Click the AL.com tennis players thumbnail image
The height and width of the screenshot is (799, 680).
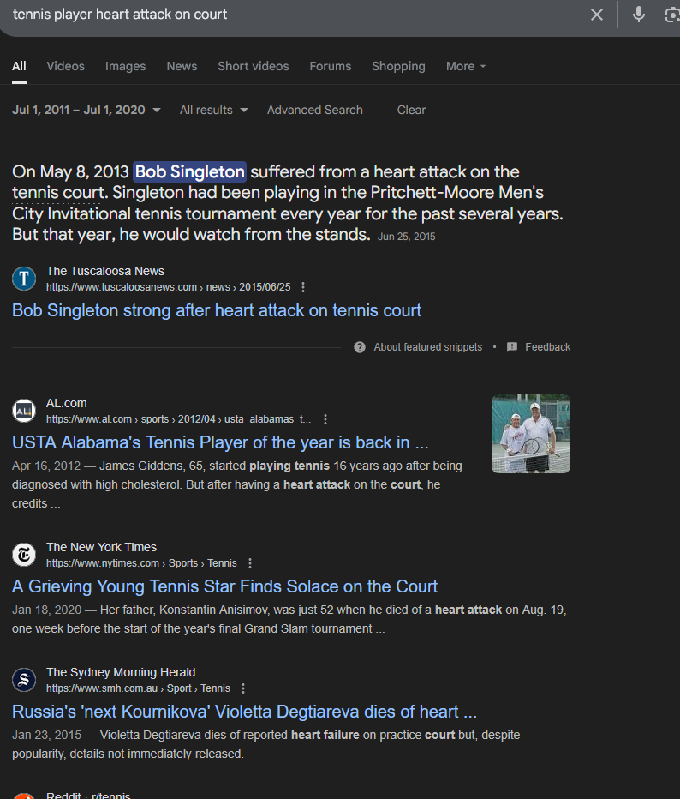point(531,434)
